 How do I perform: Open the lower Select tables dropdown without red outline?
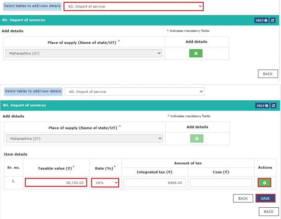134,91
